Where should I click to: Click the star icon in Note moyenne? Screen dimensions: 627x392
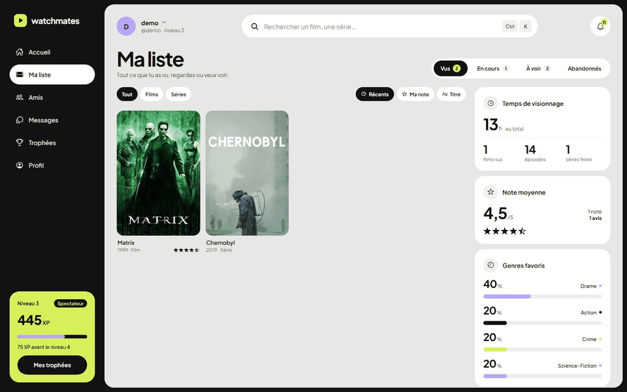(490, 192)
